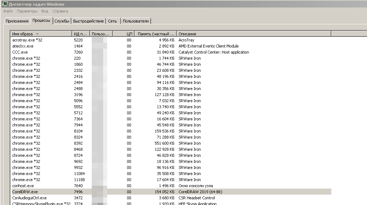This screenshot has width=367, height=205.
Task: Select chrome.exe process with PID 9692
Action: click(x=171, y=162)
